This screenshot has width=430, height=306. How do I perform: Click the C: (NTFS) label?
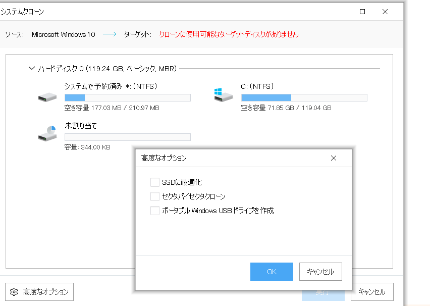[x=257, y=86]
